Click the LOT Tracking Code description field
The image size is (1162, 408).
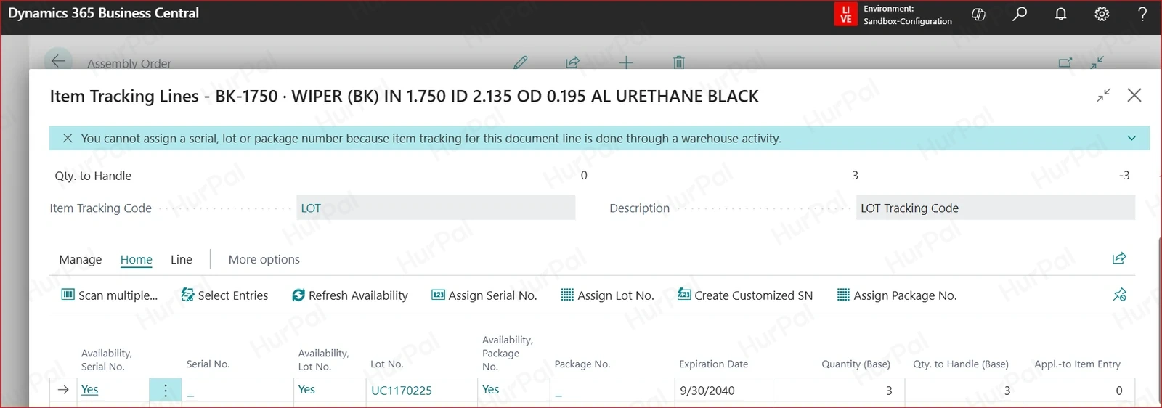pos(995,208)
